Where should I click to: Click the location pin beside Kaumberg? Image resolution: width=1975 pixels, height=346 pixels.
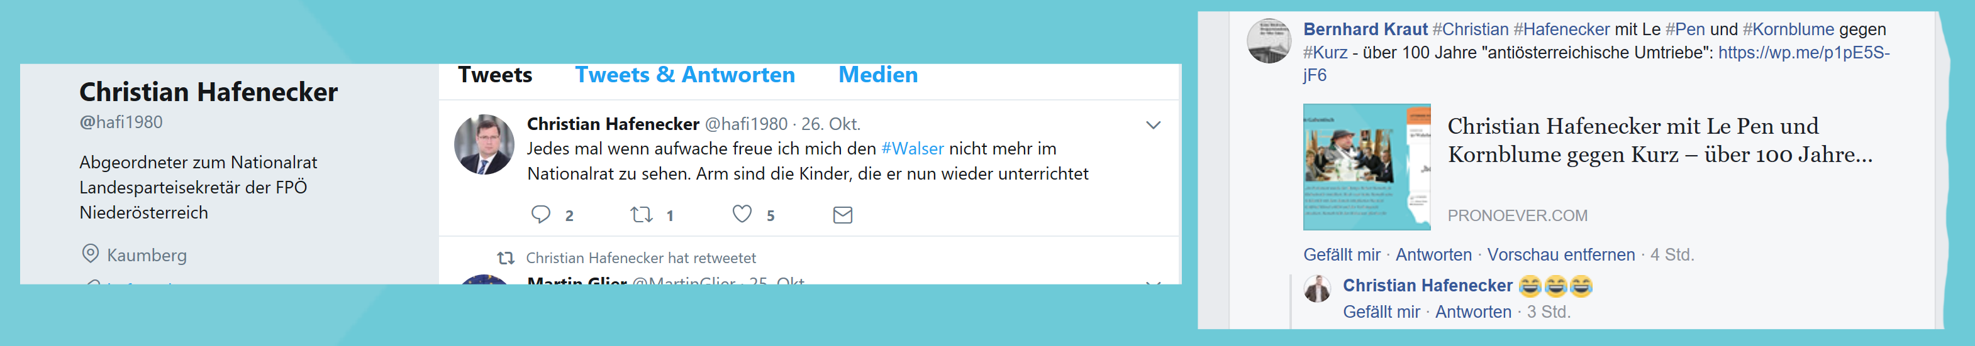(x=90, y=253)
